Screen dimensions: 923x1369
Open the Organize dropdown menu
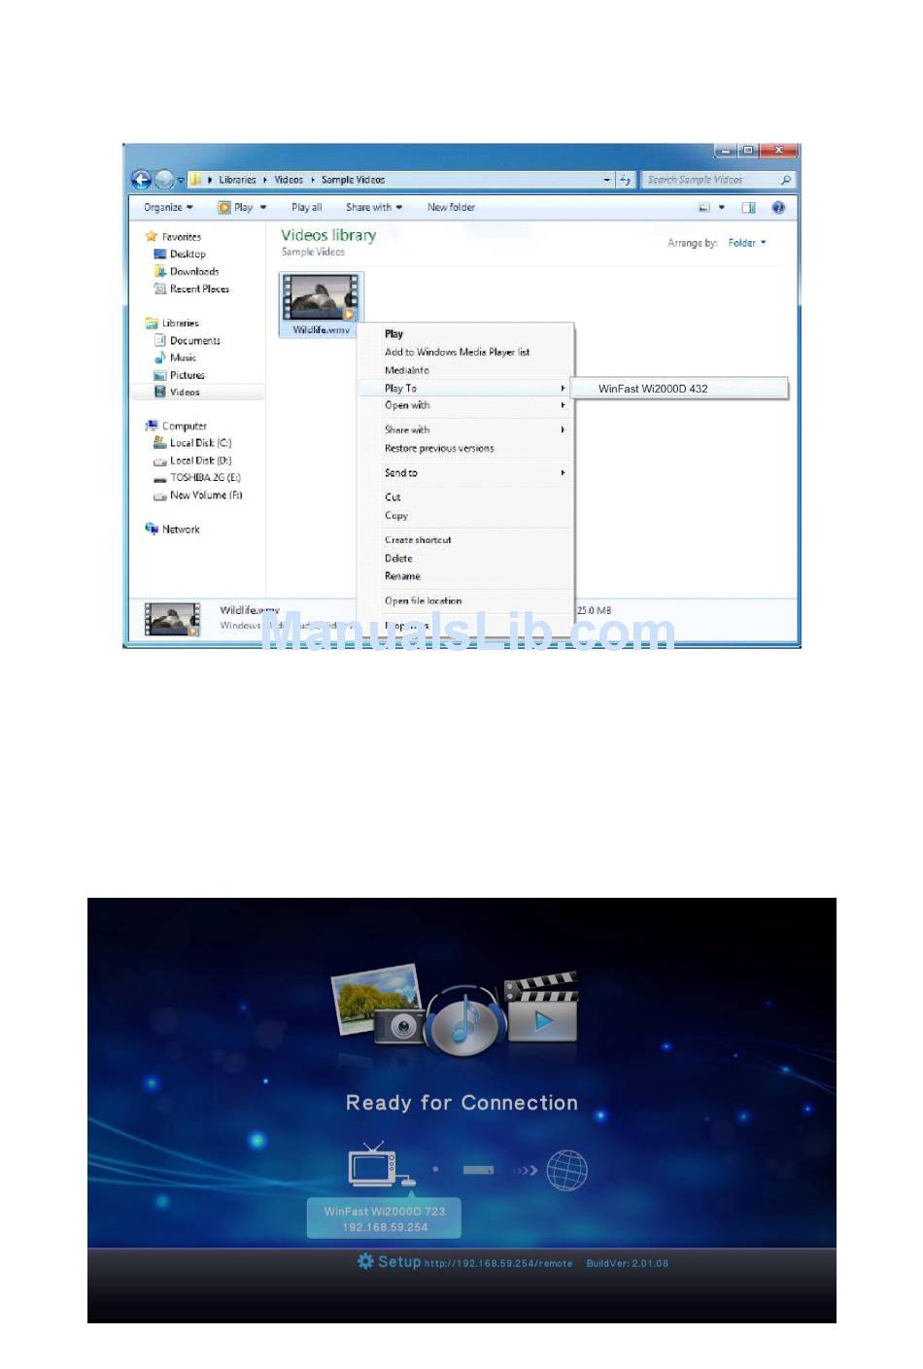[168, 208]
